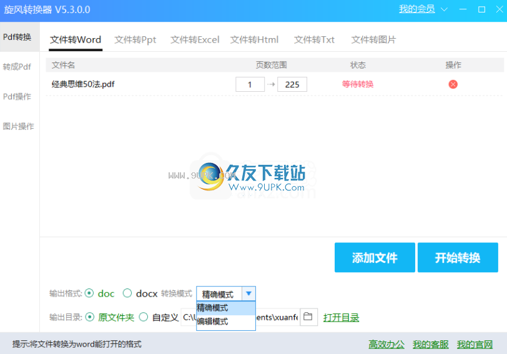507x354 pixels.
Task: Pick 编辑模式 from the dropdown list
Action: pos(225,322)
